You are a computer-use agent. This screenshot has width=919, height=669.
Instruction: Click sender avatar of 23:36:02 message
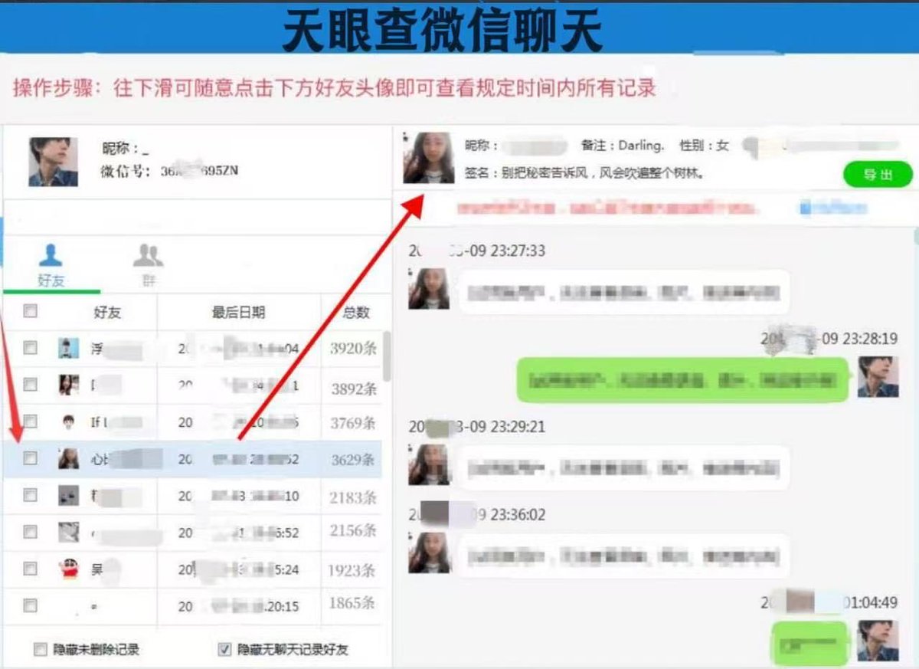coord(429,553)
